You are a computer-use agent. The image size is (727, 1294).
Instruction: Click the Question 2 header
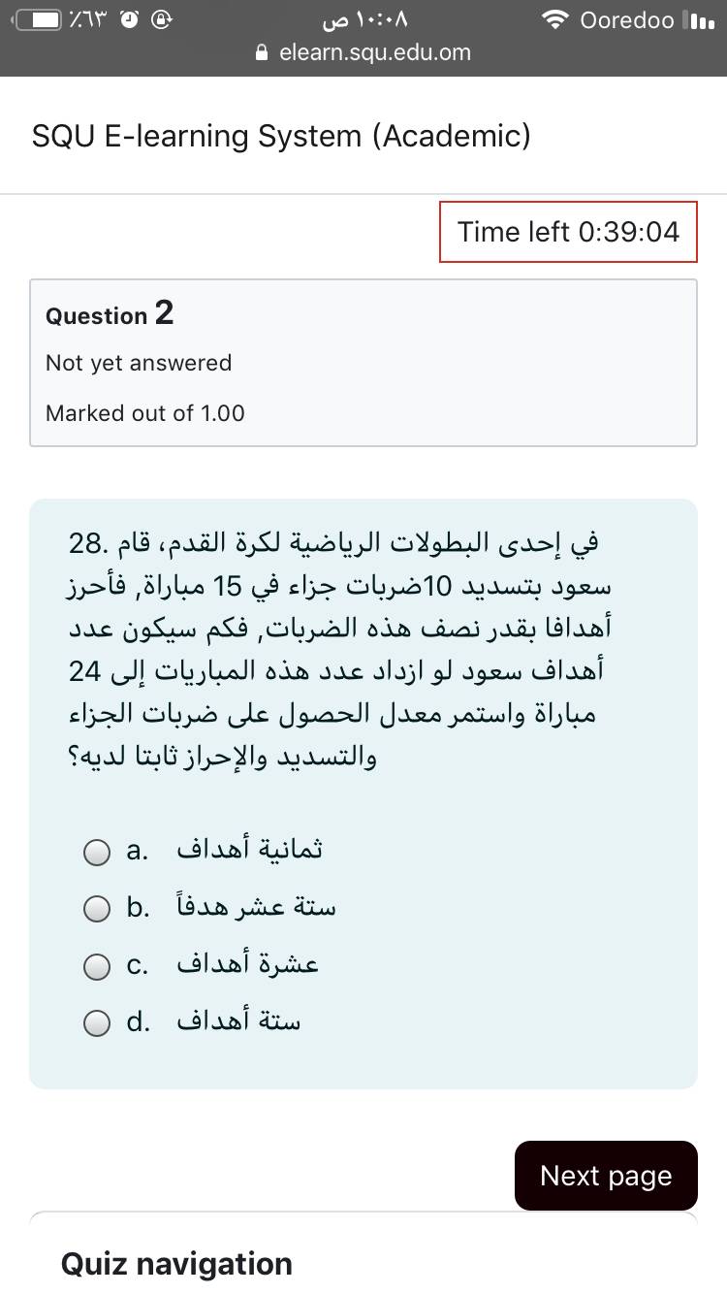(110, 314)
